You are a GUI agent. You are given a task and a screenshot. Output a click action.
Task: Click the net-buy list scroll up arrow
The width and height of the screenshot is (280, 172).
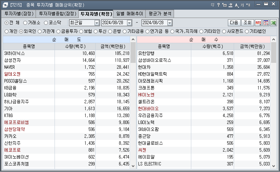273,39
